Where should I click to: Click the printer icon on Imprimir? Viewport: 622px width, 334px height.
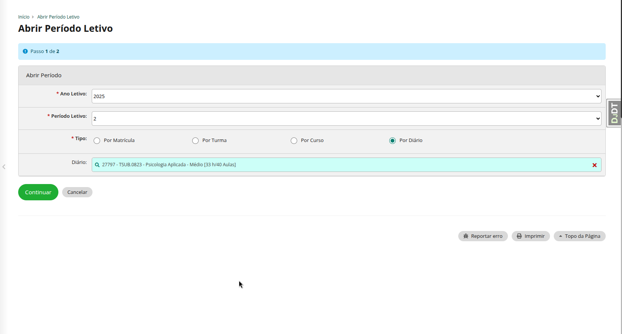point(519,236)
